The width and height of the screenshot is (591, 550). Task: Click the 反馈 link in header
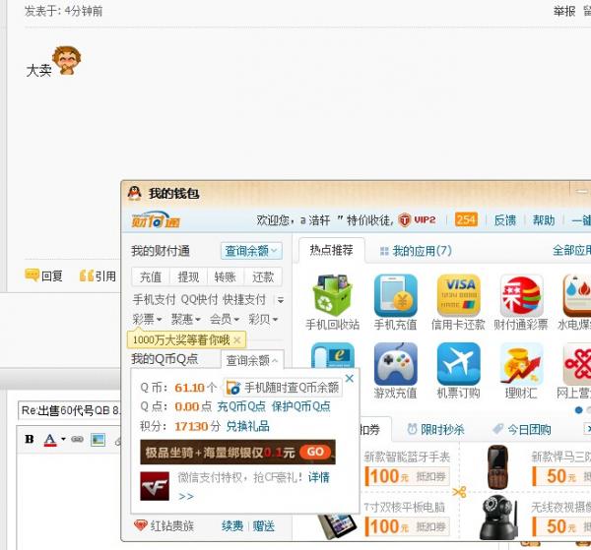504,219
